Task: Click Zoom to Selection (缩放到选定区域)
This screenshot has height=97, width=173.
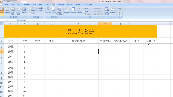Action: pyautogui.click(x=59, y=11)
